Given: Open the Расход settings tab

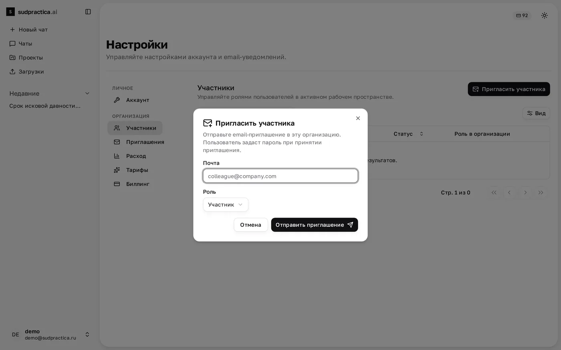Looking at the screenshot, I should (x=130, y=156).
